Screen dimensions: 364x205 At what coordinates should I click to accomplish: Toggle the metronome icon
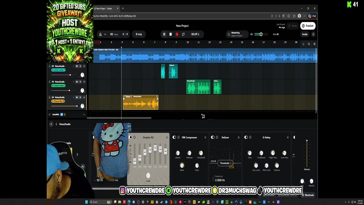(100, 34)
